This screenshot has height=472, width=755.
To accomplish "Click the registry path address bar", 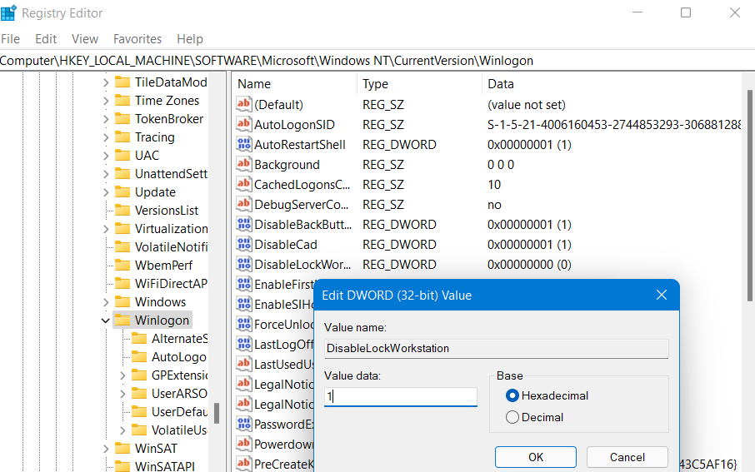I will point(375,61).
